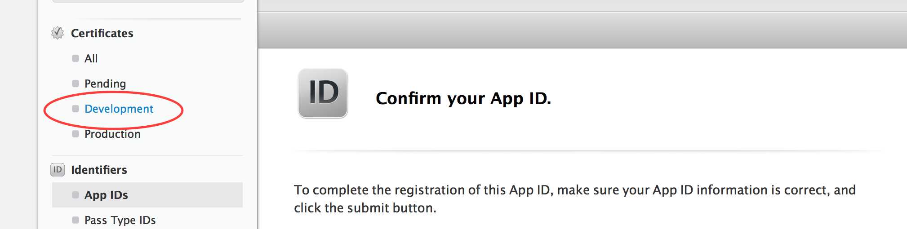Click the registration instruction paragraph
This screenshot has width=907, height=229.
[574, 199]
